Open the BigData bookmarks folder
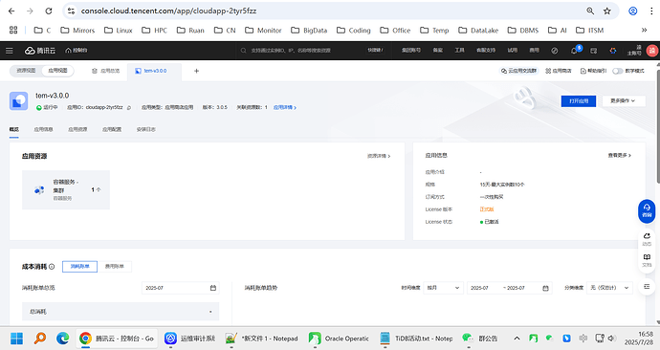This screenshot has width=660, height=350. [x=309, y=31]
